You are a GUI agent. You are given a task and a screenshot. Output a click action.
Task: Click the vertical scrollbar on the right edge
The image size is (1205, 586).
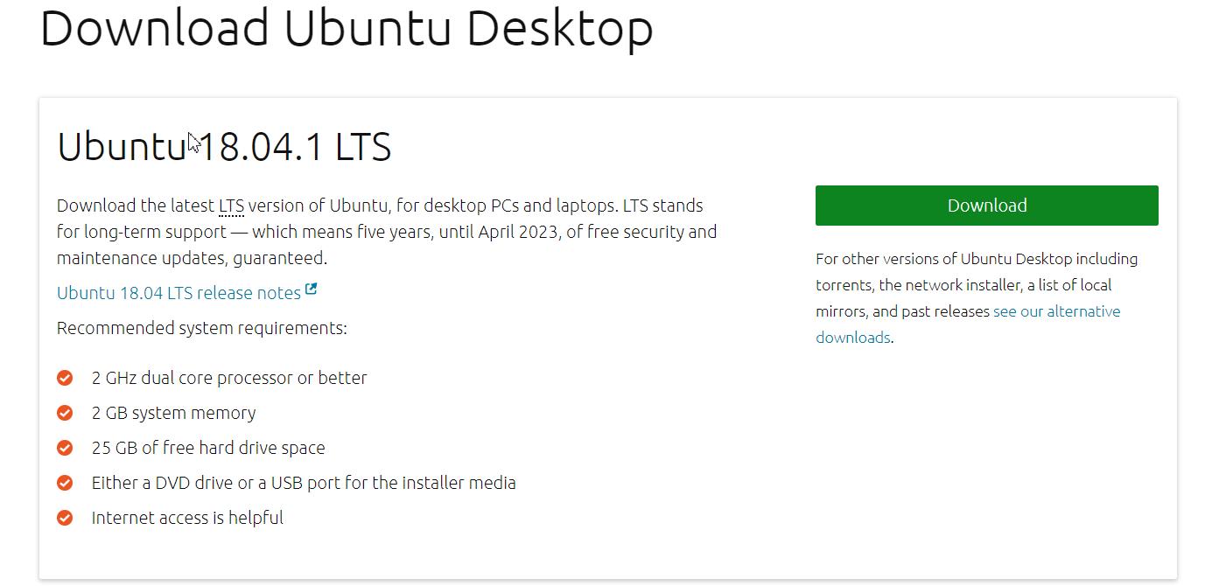pos(1200,293)
